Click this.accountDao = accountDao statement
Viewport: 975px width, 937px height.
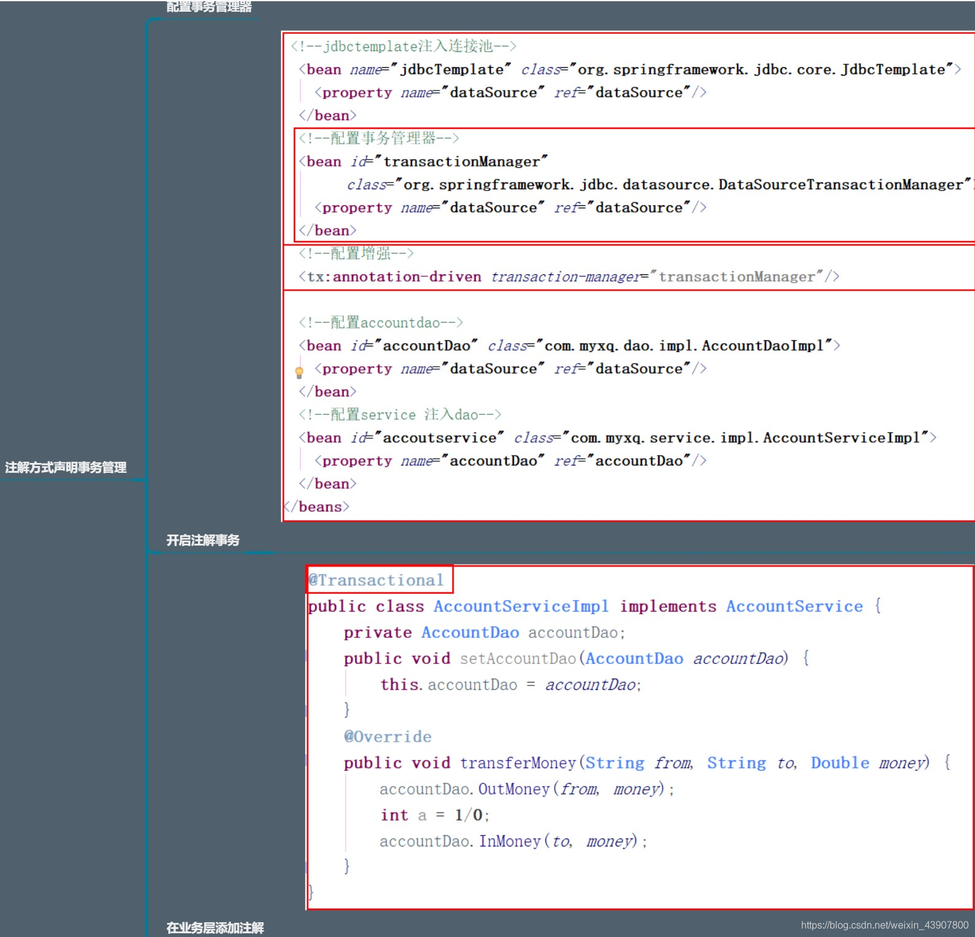pos(511,685)
